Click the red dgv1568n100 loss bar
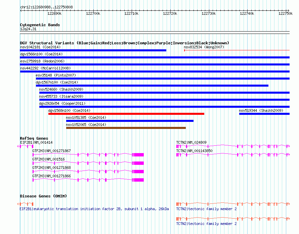 pyautogui.click(x=126, y=114)
